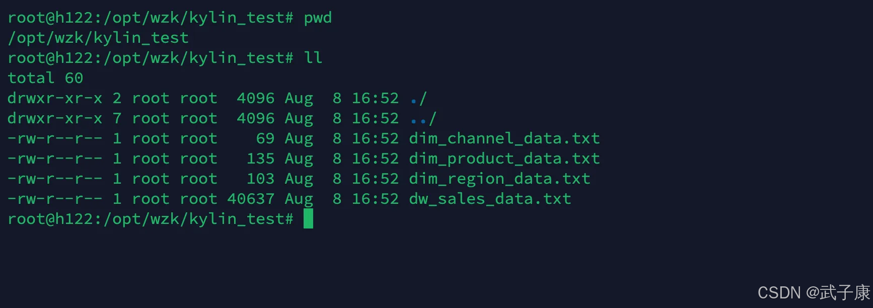Click the parent directory ../ entry
873x308 pixels.
(423, 118)
